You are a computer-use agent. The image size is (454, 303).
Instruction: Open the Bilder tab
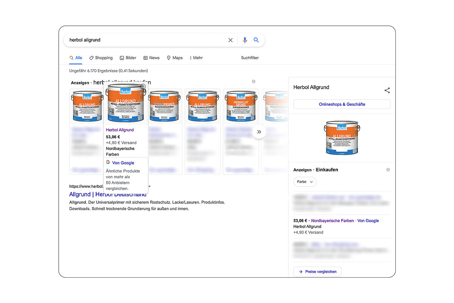pos(128,58)
